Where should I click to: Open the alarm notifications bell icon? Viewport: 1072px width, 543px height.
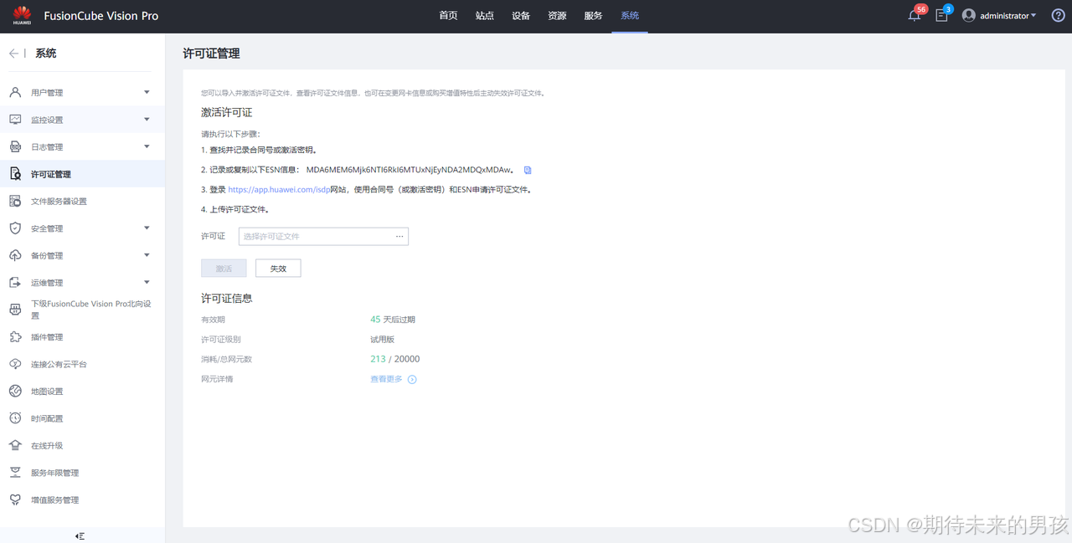click(915, 16)
